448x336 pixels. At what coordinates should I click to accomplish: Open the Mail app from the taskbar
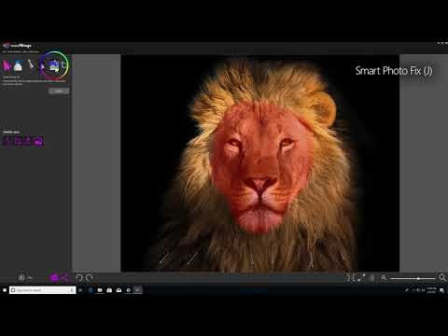coord(119,290)
